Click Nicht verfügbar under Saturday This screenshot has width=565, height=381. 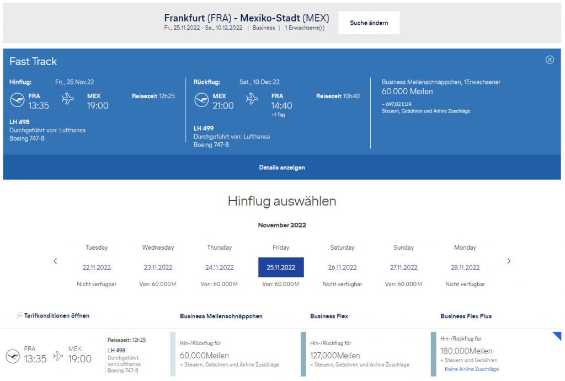coord(342,284)
